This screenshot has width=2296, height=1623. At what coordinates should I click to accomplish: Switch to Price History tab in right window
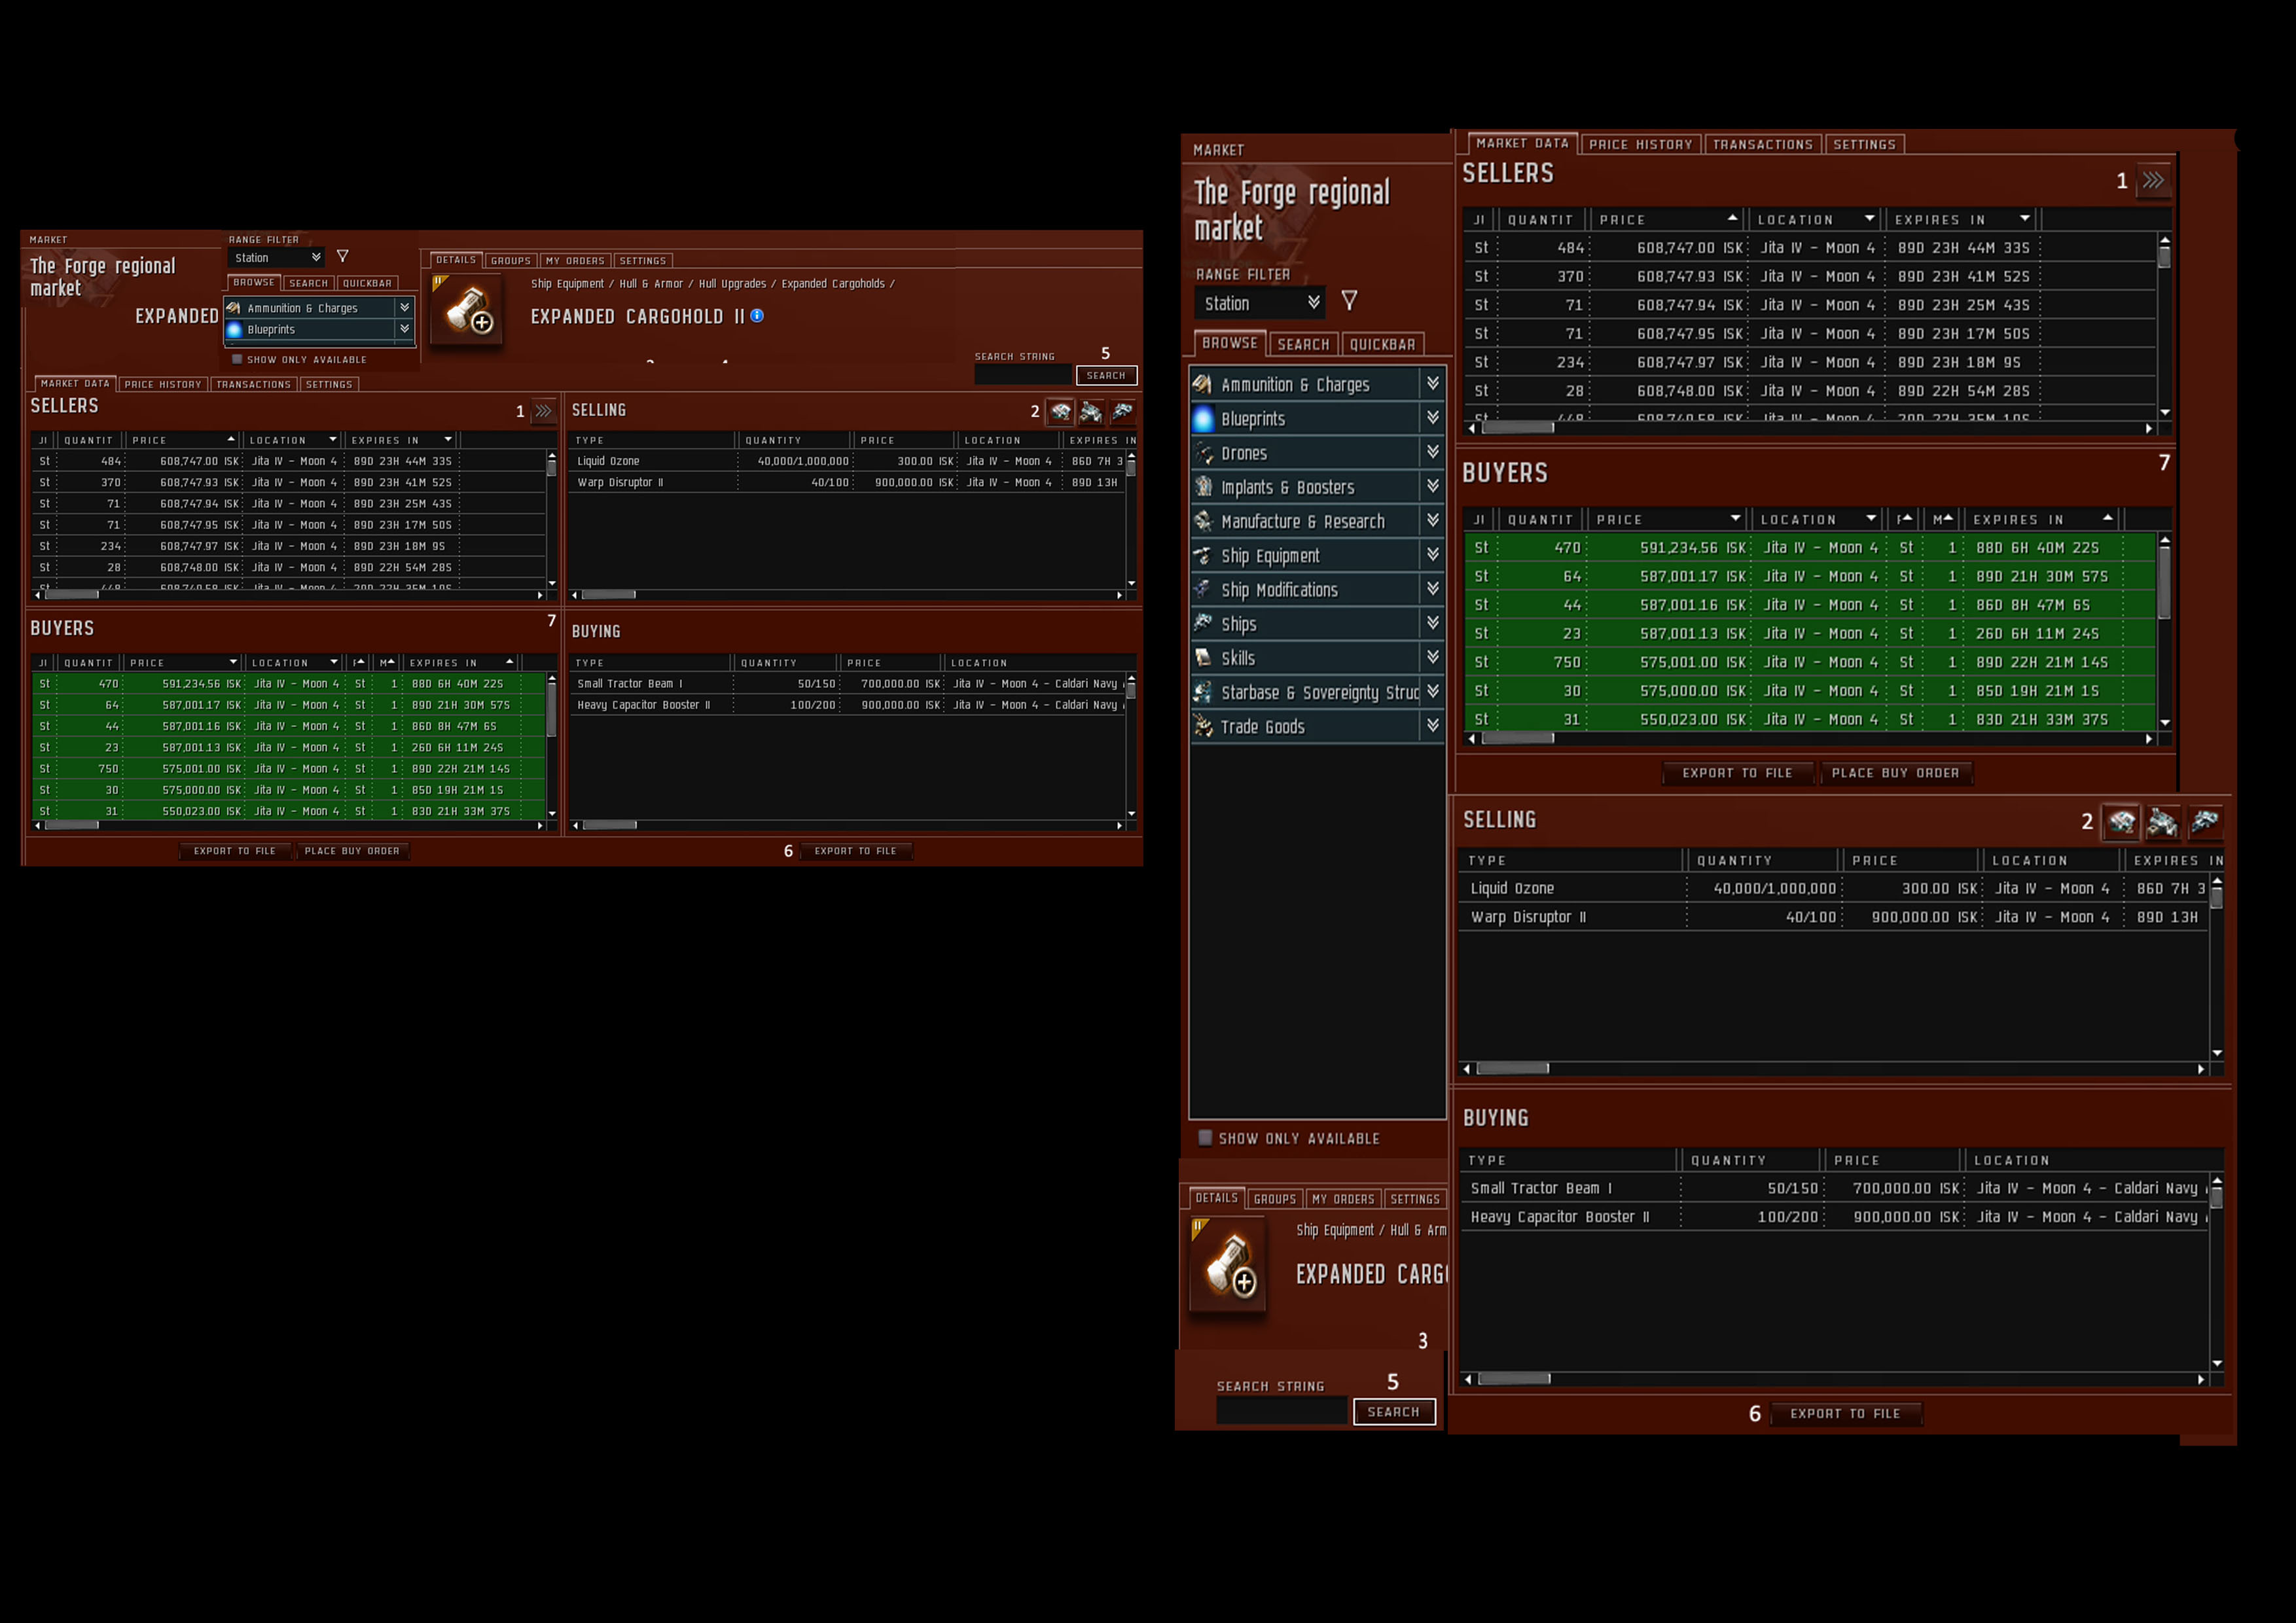pos(1640,145)
